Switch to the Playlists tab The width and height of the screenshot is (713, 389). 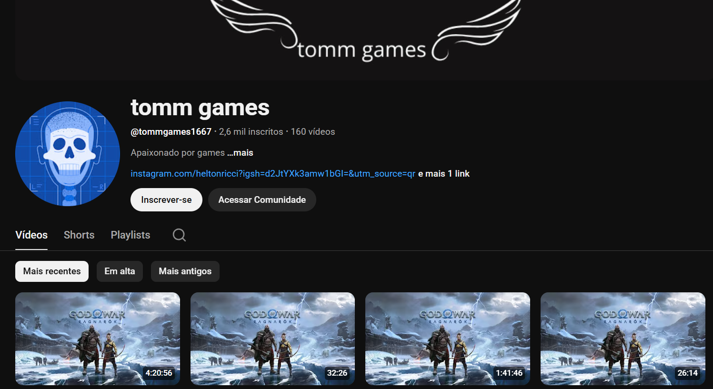[131, 235]
